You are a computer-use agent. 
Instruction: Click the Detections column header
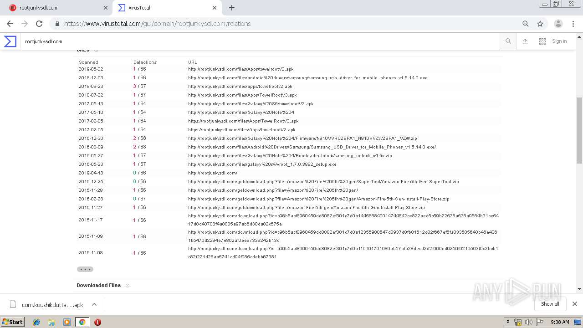[x=145, y=62]
